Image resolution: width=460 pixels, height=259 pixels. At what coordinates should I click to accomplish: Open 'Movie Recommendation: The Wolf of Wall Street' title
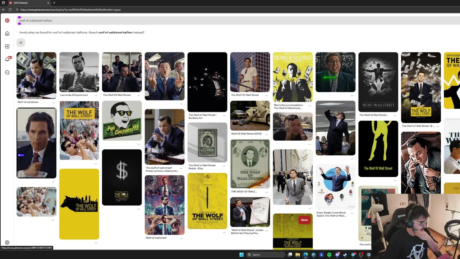click(x=288, y=106)
